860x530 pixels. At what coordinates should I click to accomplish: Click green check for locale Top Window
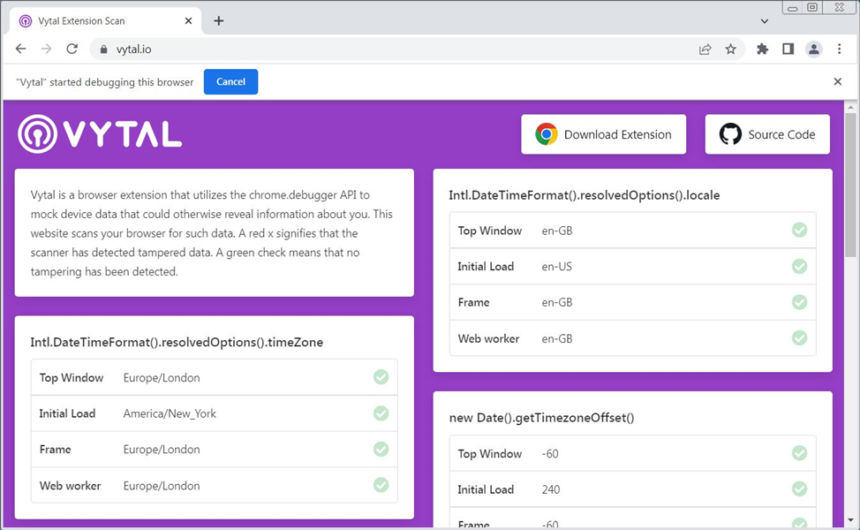click(x=800, y=230)
